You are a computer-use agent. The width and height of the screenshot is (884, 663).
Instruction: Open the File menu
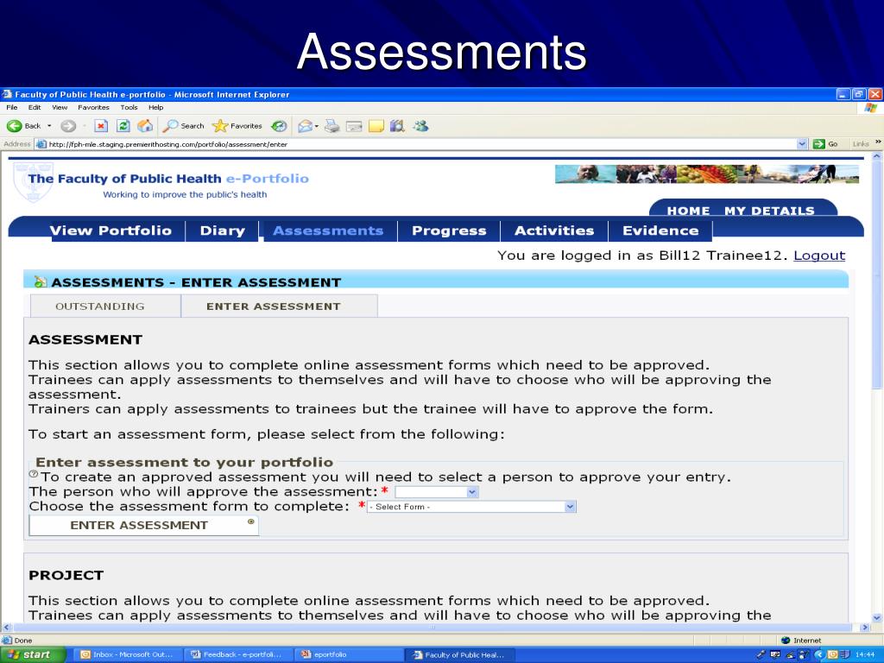(x=12, y=107)
